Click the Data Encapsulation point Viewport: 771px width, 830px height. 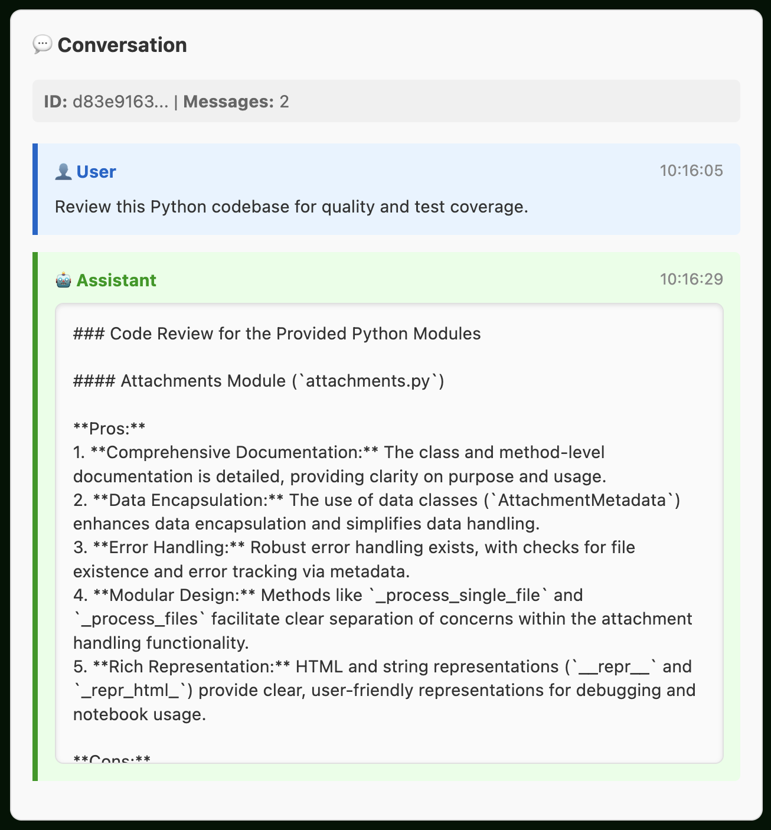(377, 512)
